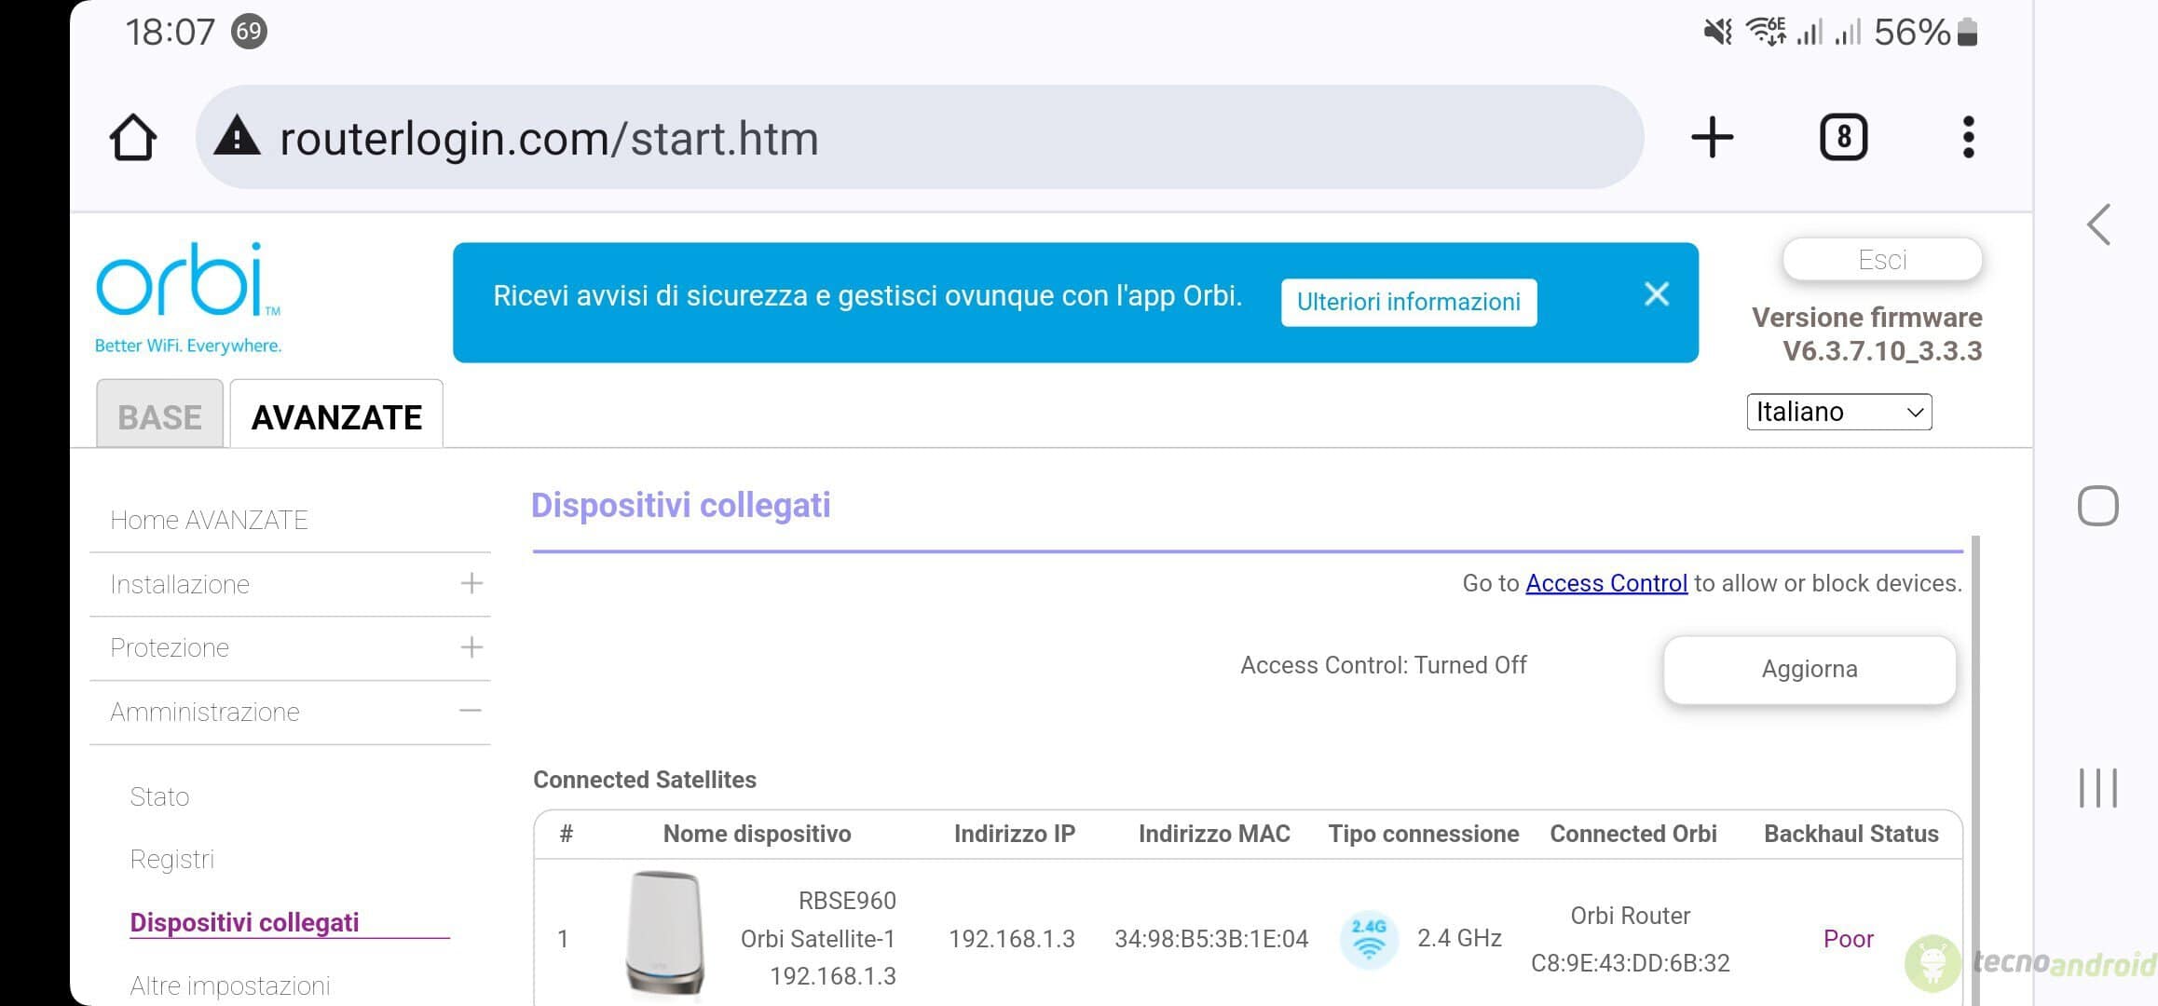Follow the Access Control link

click(1606, 583)
